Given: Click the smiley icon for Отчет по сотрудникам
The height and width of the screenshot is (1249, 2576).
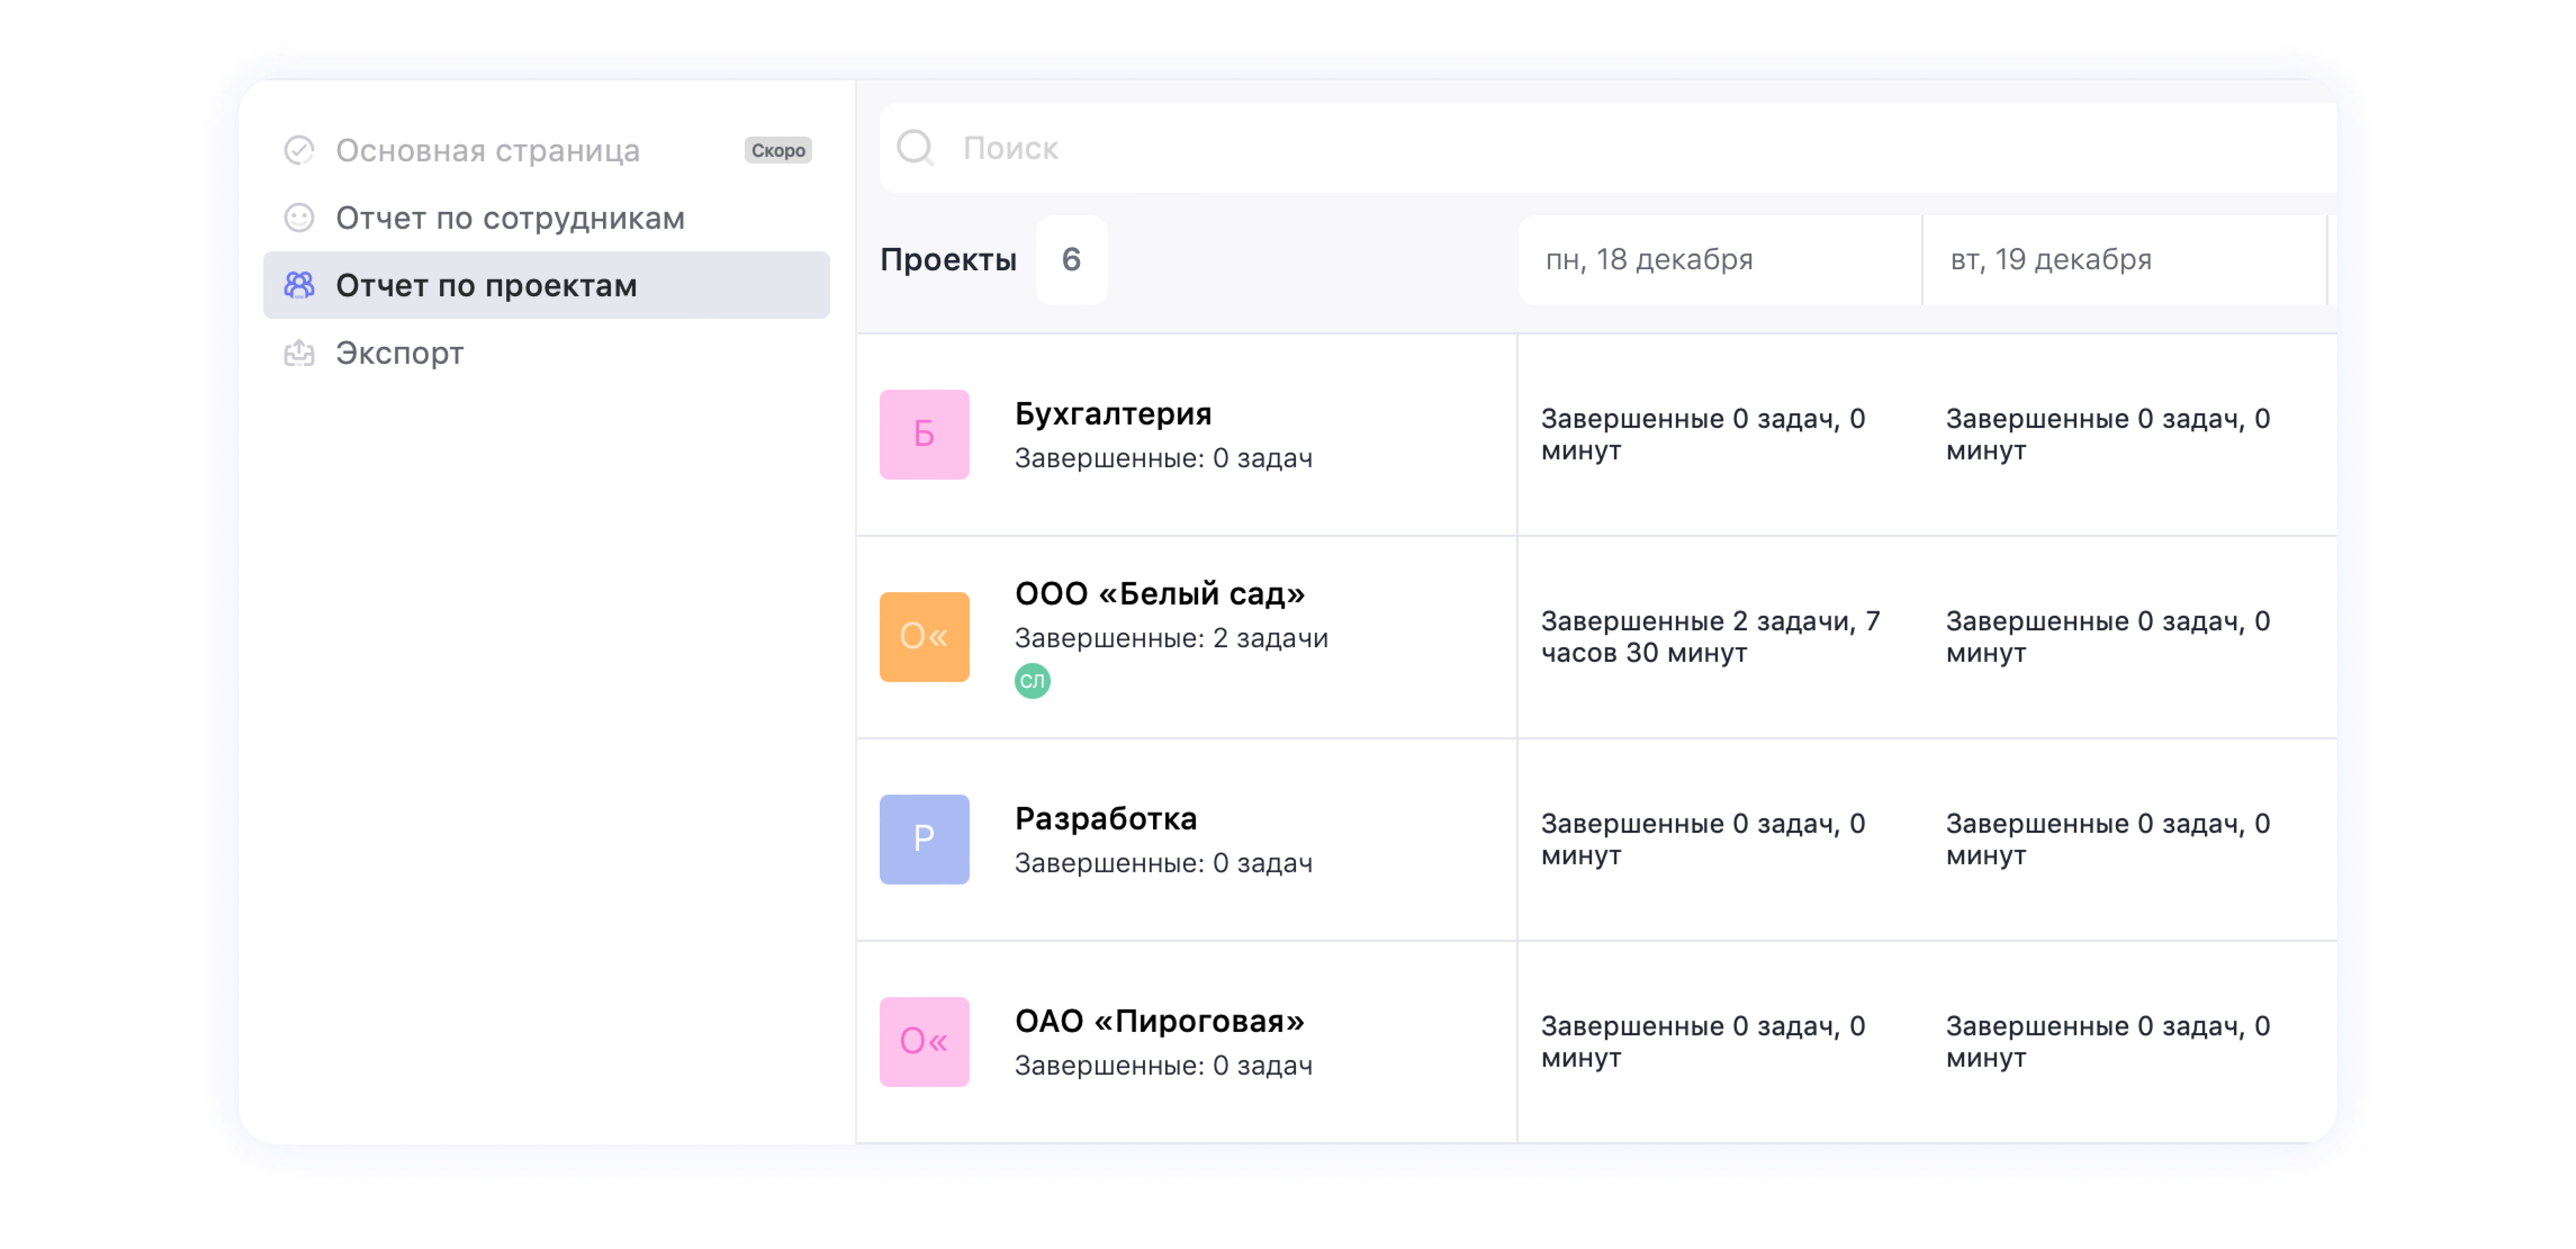Looking at the screenshot, I should 299,218.
